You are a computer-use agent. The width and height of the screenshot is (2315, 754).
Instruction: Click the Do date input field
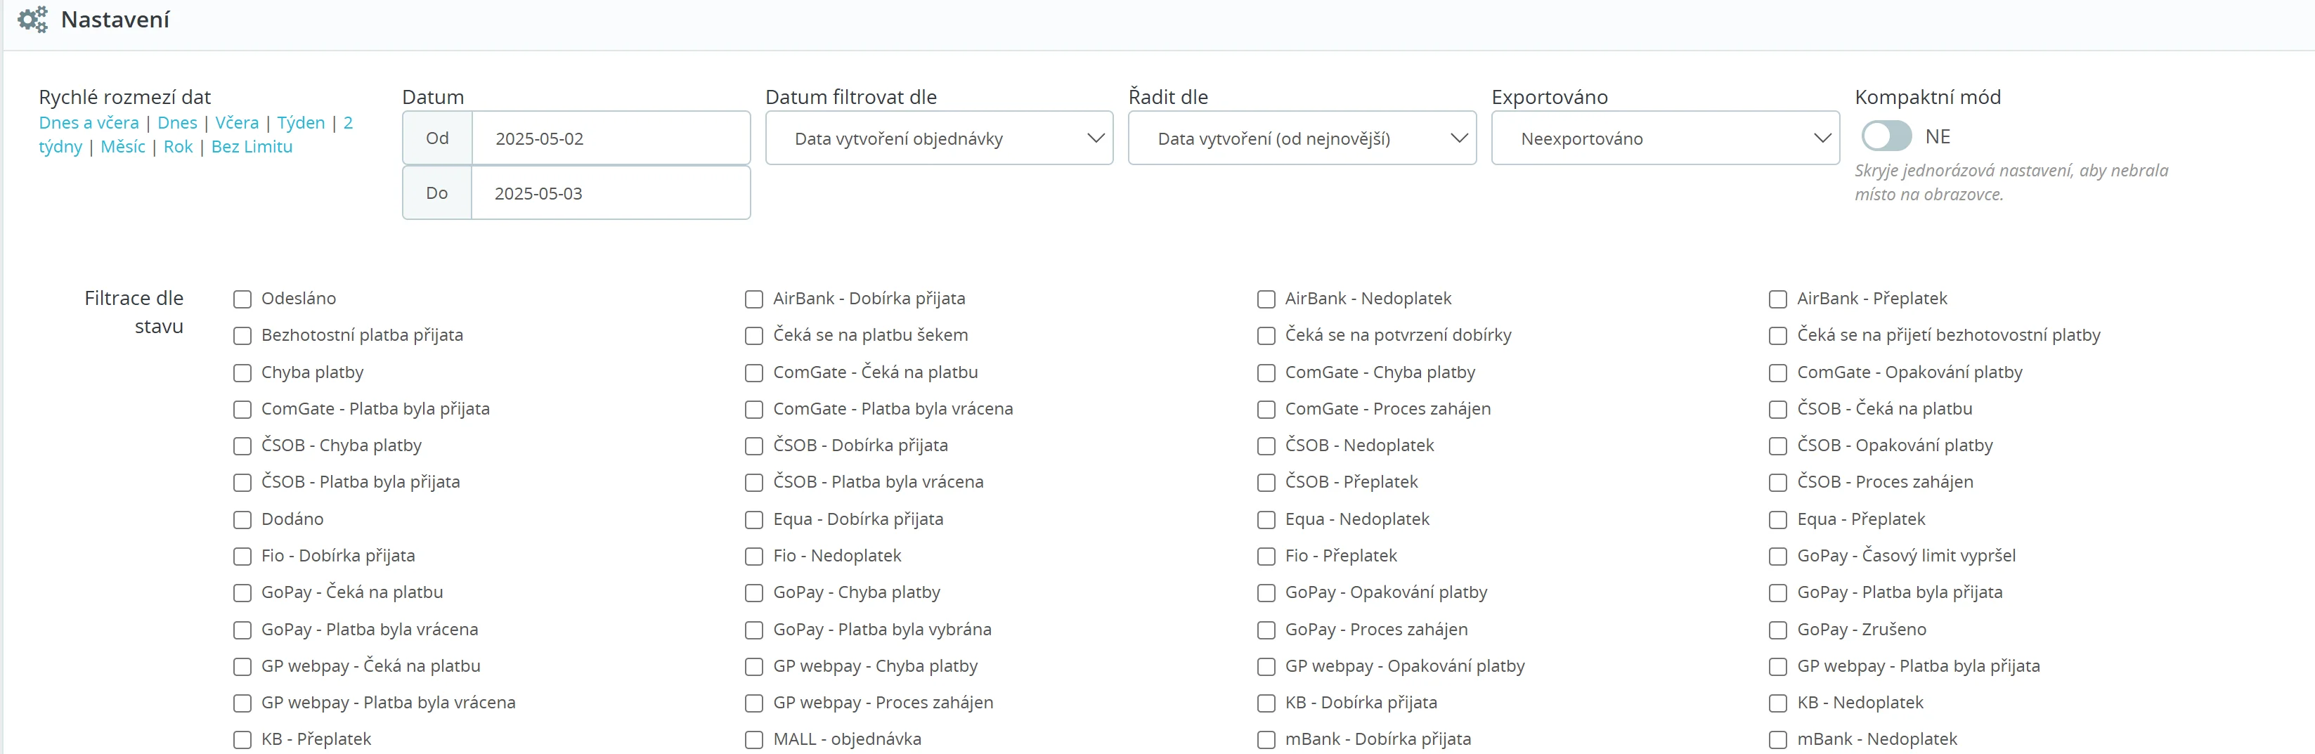click(610, 193)
